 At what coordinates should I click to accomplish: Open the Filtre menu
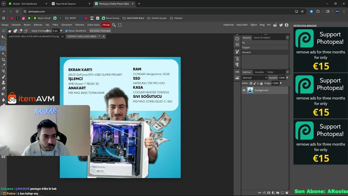coord(55,25)
